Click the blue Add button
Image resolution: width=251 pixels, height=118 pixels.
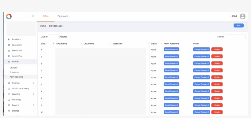[238, 25]
